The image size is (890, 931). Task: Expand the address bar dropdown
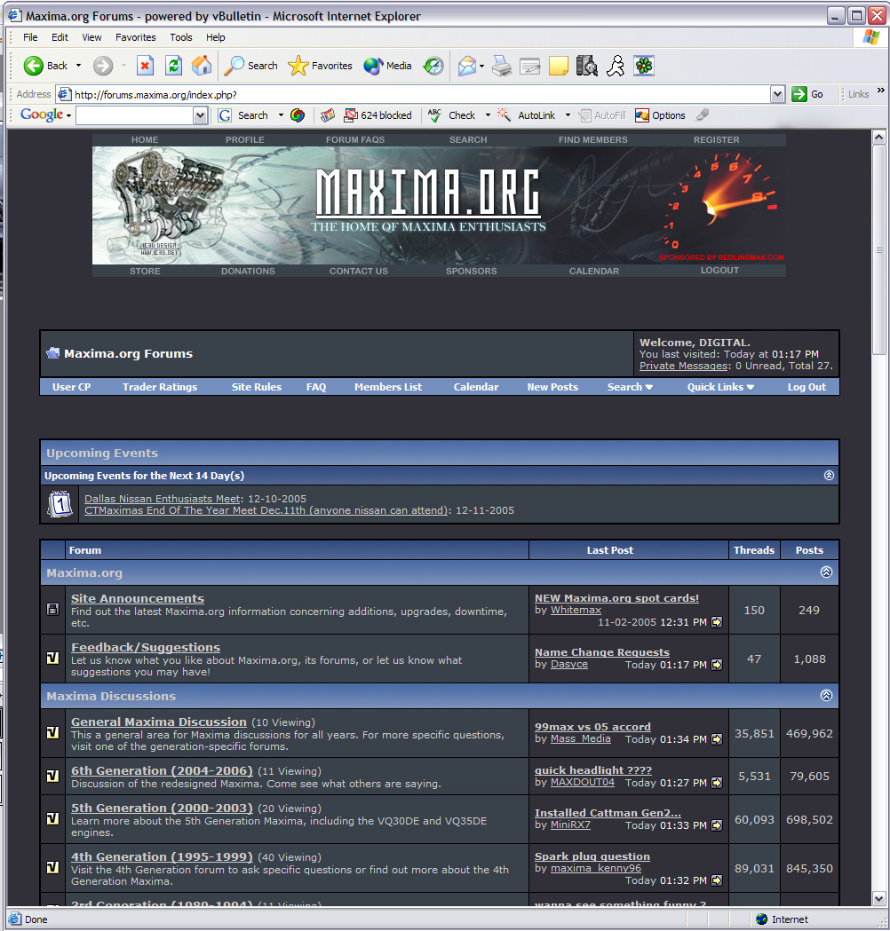click(x=777, y=94)
